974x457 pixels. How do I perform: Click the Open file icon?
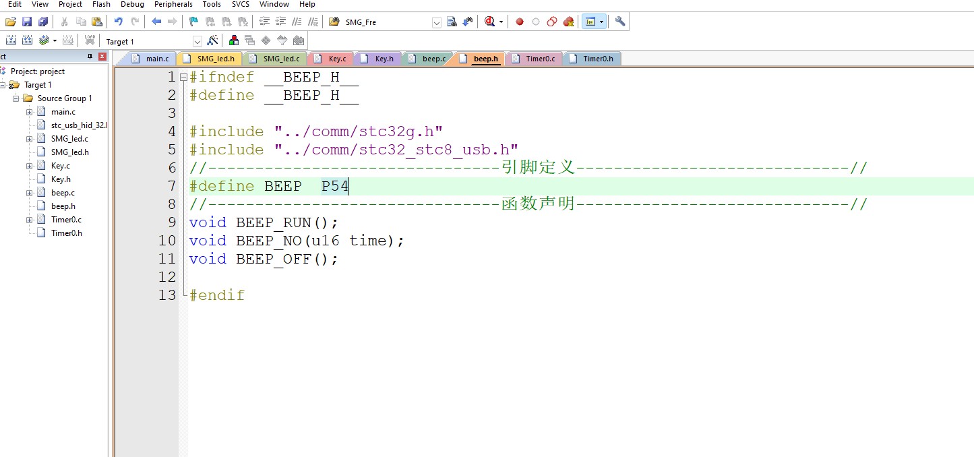[x=10, y=22]
